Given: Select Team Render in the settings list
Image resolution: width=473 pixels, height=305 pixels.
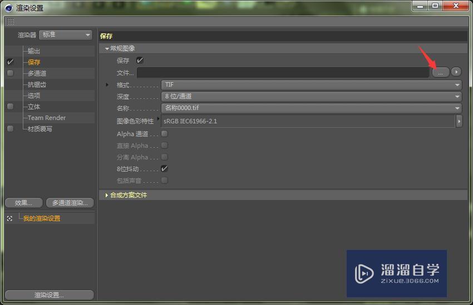Looking at the screenshot, I should click(x=46, y=118).
